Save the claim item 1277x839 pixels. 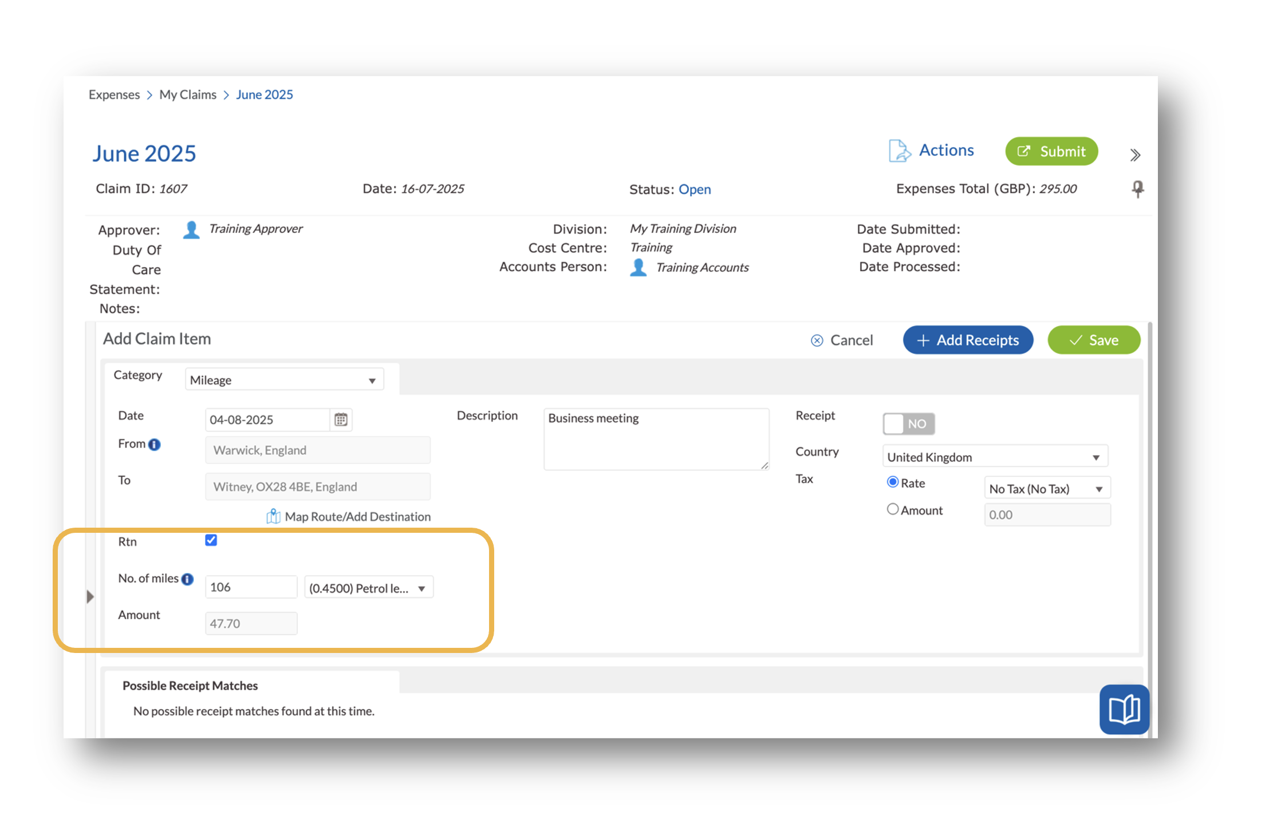1093,339
